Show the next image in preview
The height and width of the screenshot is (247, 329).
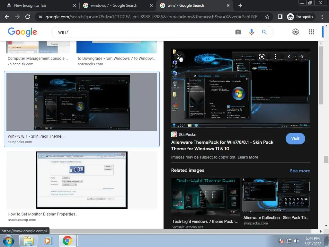click(302, 57)
